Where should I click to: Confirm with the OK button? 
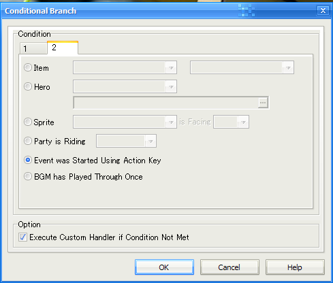pos(164,267)
